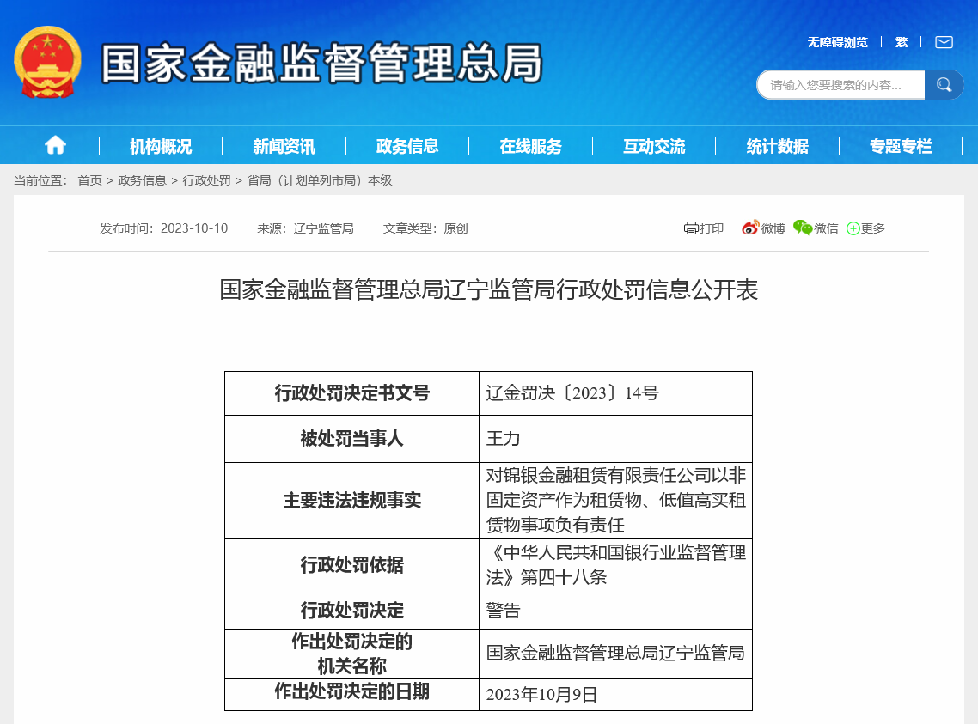
Task: Click 政务信息 in the breadcrumb
Action: (x=142, y=180)
